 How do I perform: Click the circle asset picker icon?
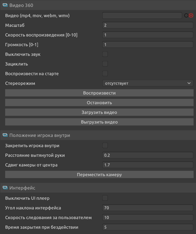click(x=186, y=15)
